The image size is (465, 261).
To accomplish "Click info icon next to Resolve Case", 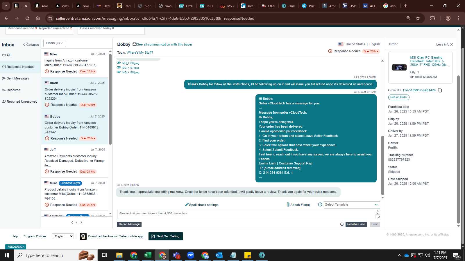I will click(x=342, y=224).
